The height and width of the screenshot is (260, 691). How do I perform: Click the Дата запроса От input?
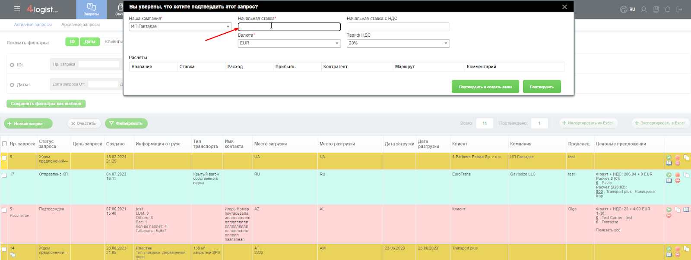(x=103, y=84)
